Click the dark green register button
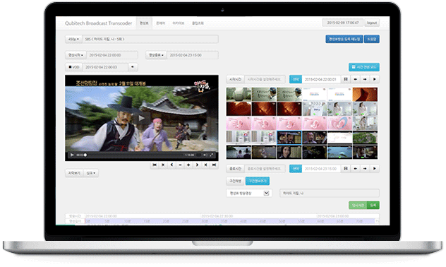The height and width of the screenshot is (267, 446). (x=373, y=205)
